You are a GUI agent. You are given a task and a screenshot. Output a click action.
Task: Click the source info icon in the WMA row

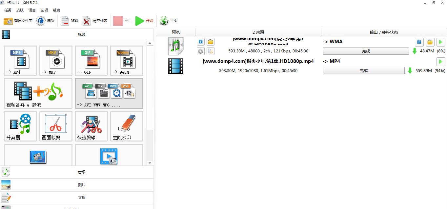[201, 42]
